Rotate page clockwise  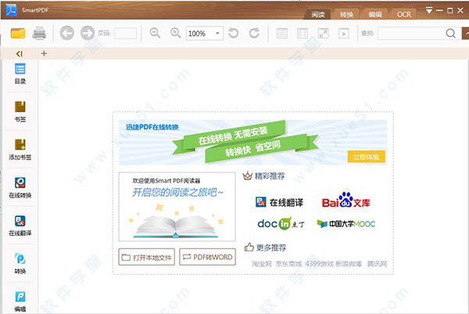click(x=254, y=33)
